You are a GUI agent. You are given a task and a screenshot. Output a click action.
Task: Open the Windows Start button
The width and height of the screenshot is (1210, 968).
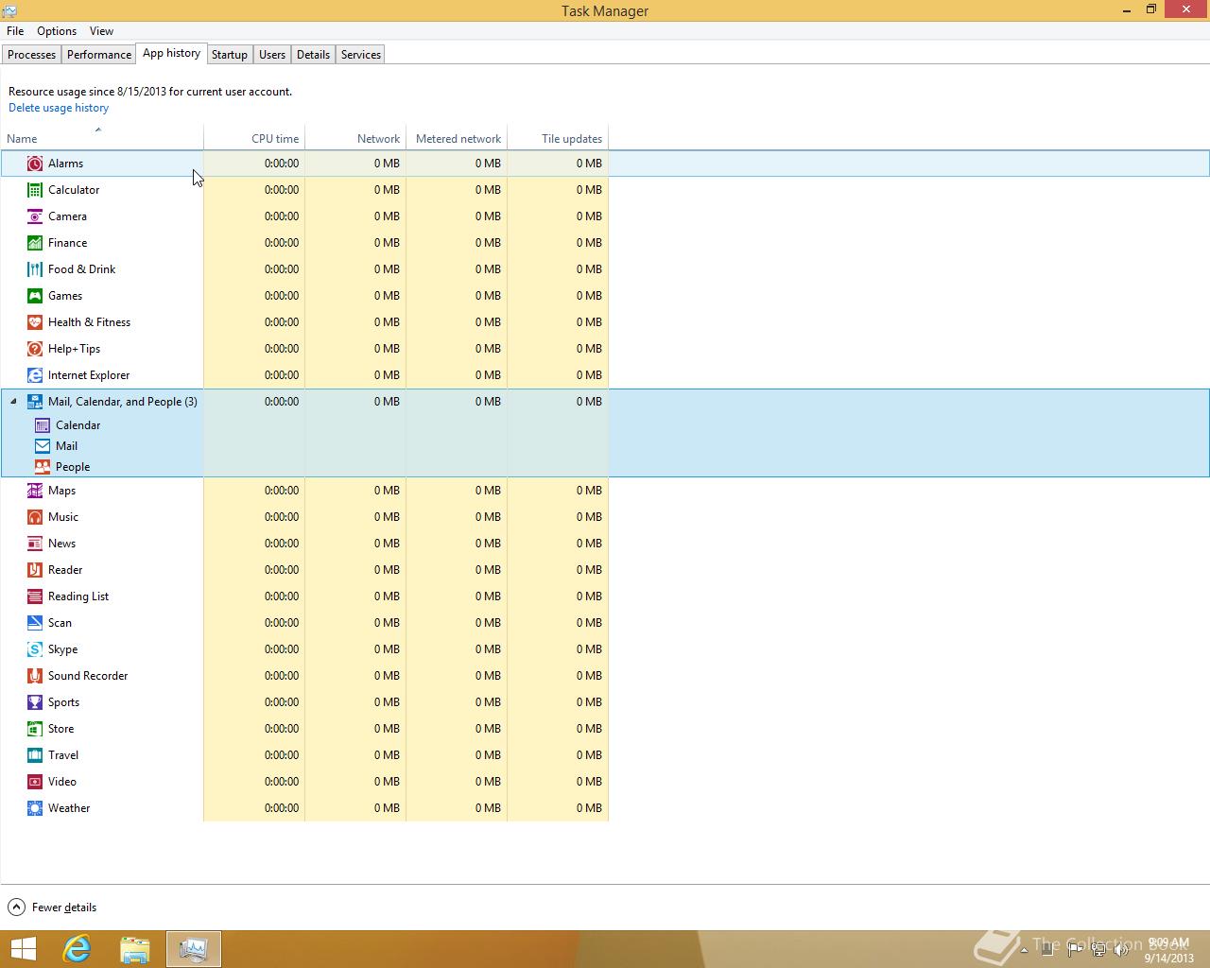tap(23, 949)
